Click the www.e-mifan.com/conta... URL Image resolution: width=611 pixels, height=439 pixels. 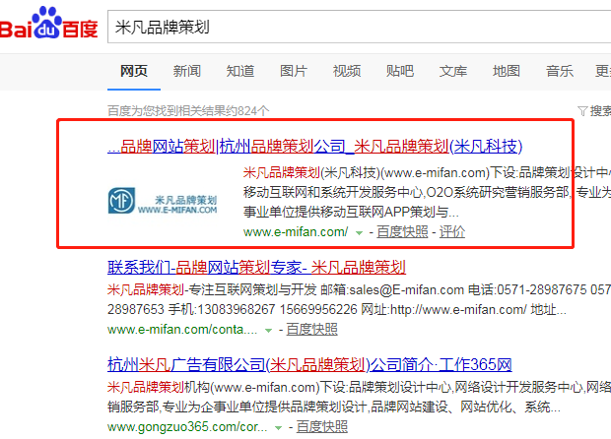(182, 330)
